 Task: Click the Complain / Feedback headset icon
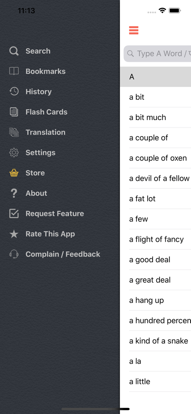(14, 254)
